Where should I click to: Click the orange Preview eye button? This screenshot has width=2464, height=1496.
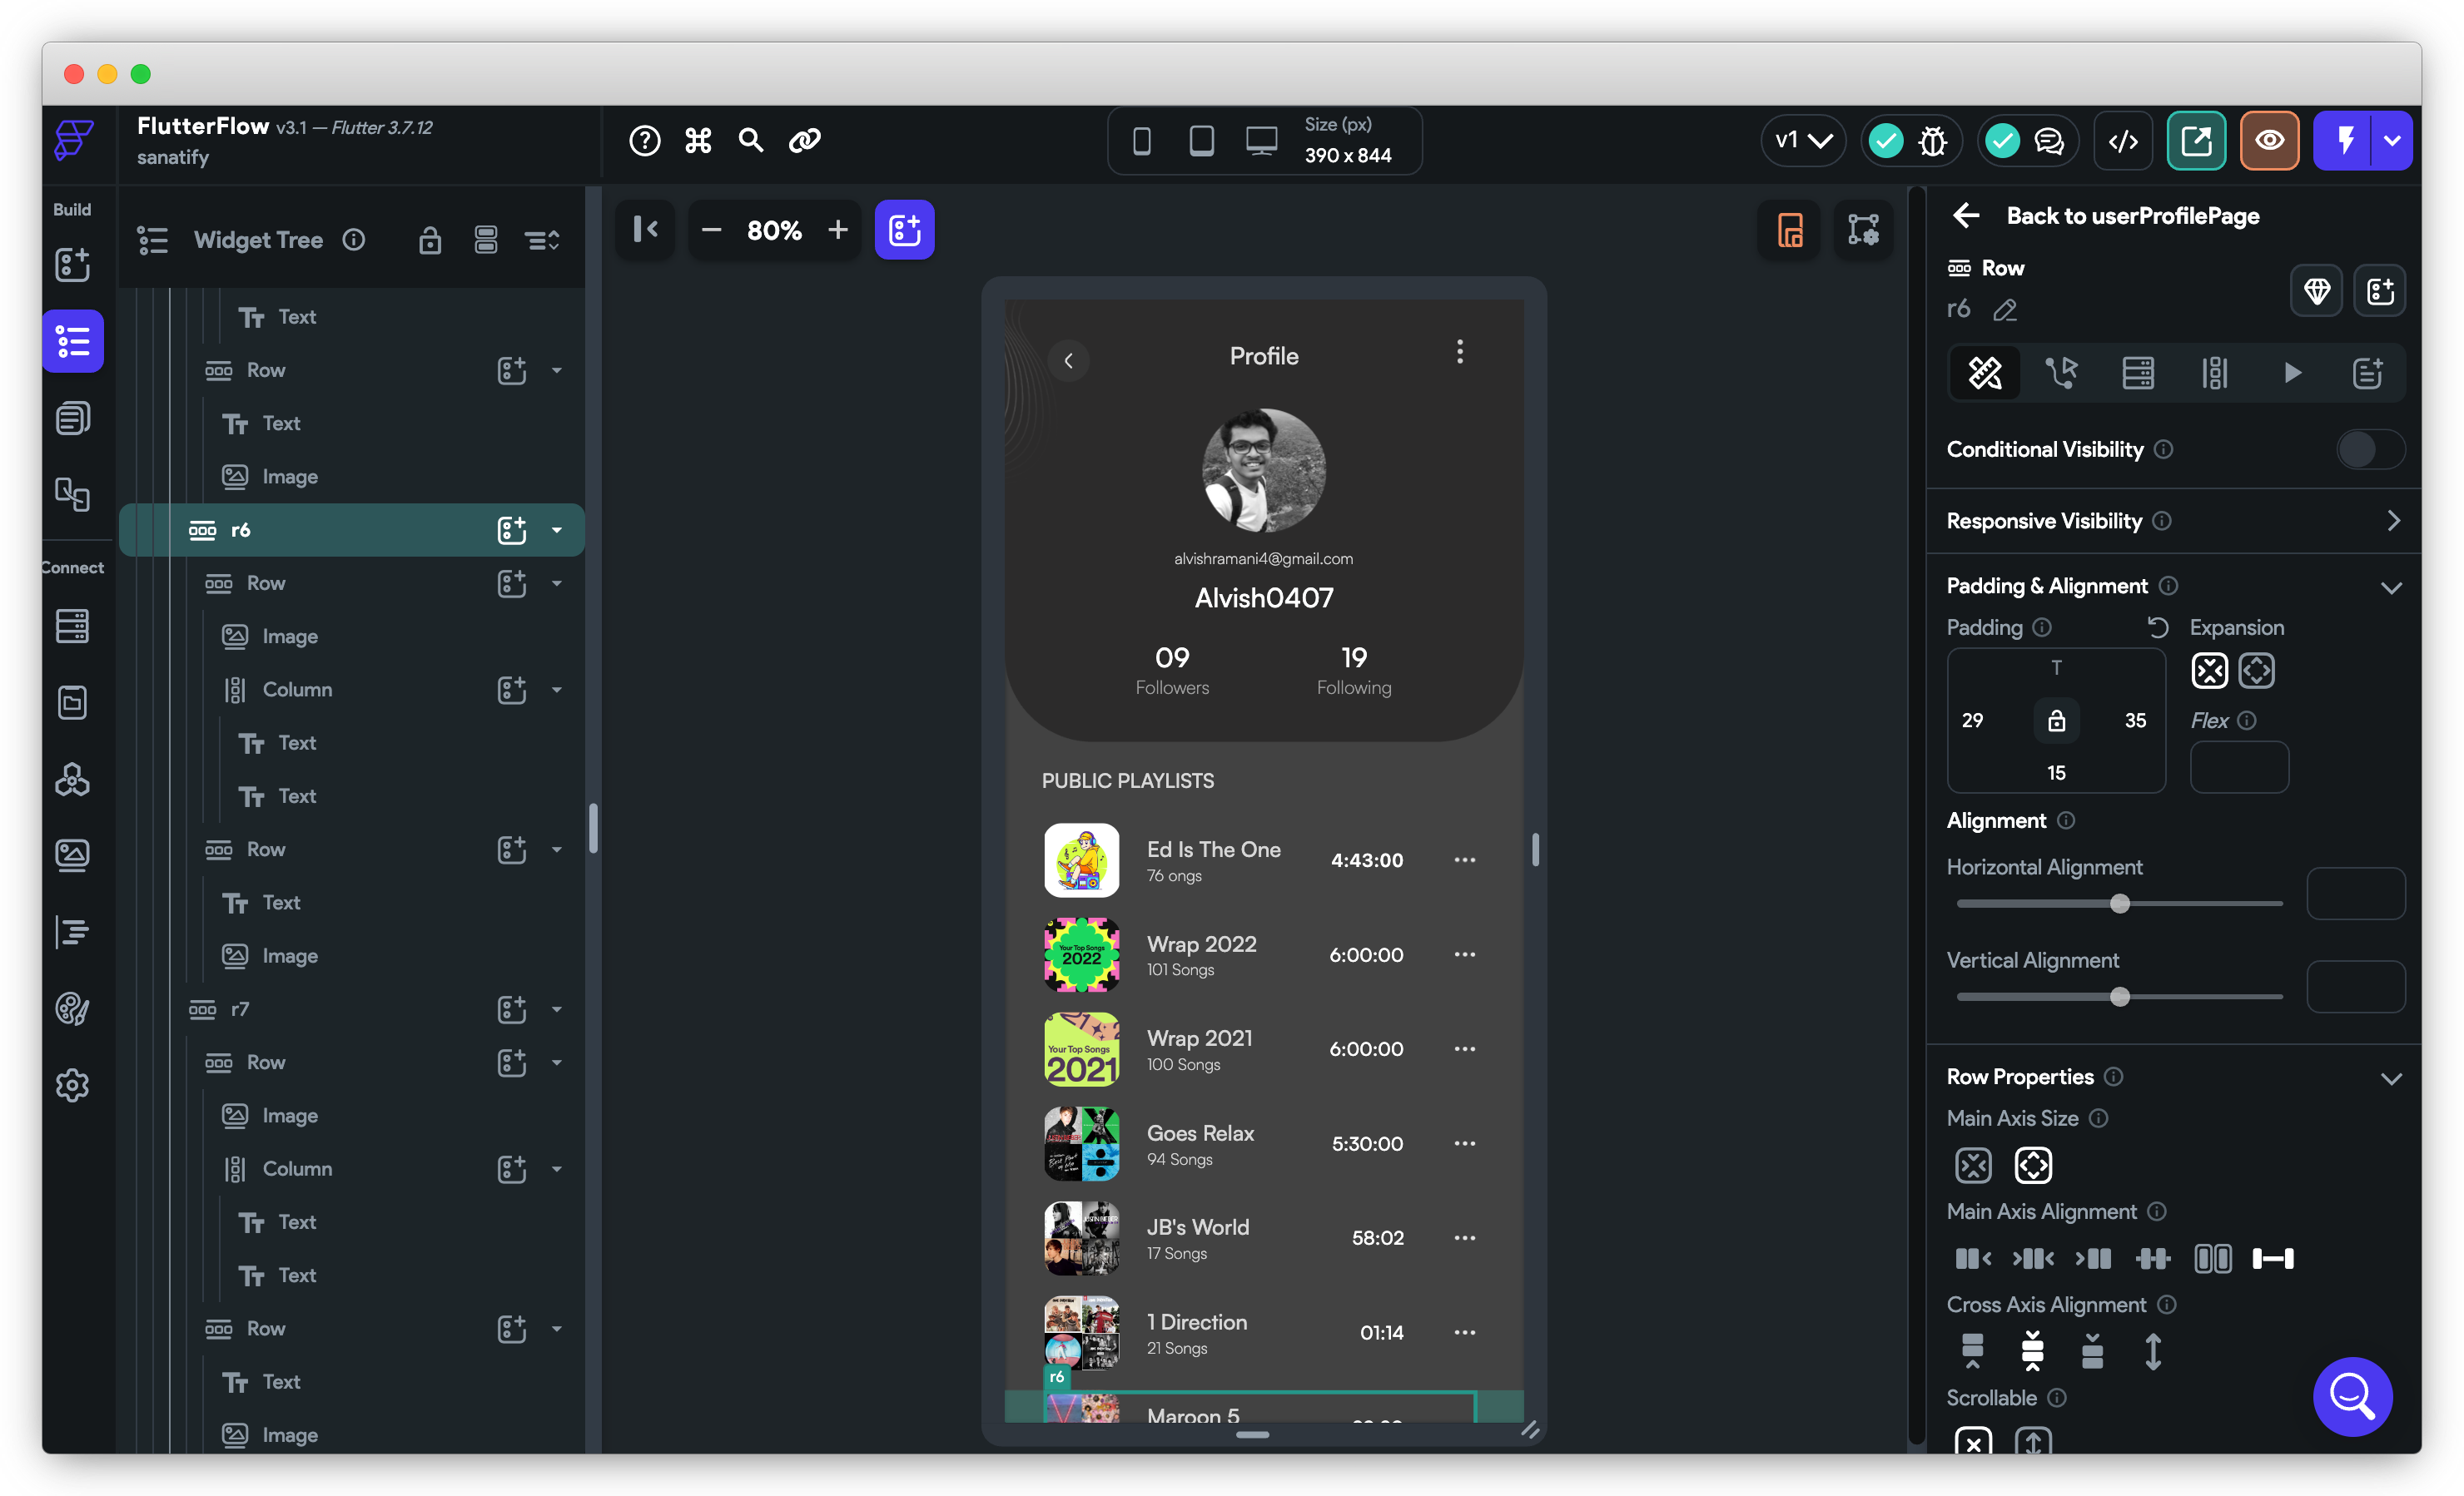pos(2269,141)
